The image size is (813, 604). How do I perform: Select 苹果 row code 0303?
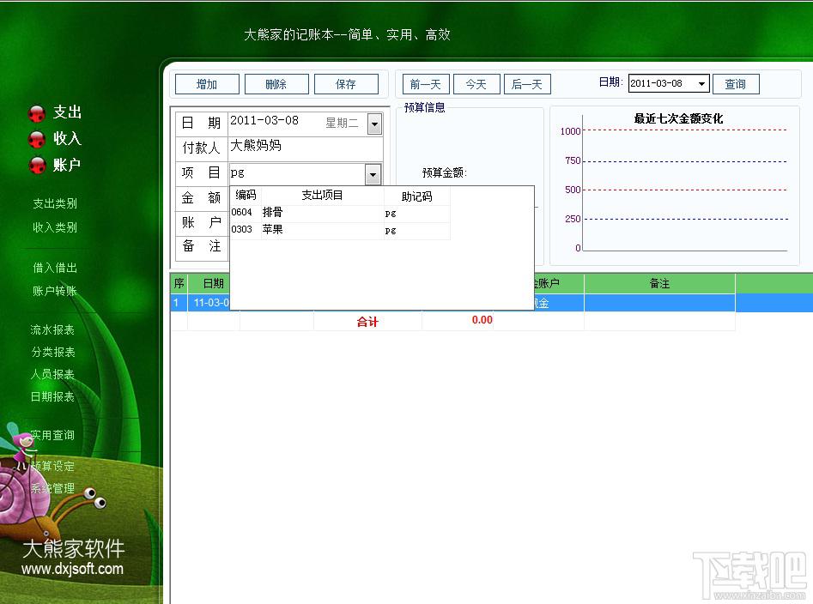(x=340, y=230)
